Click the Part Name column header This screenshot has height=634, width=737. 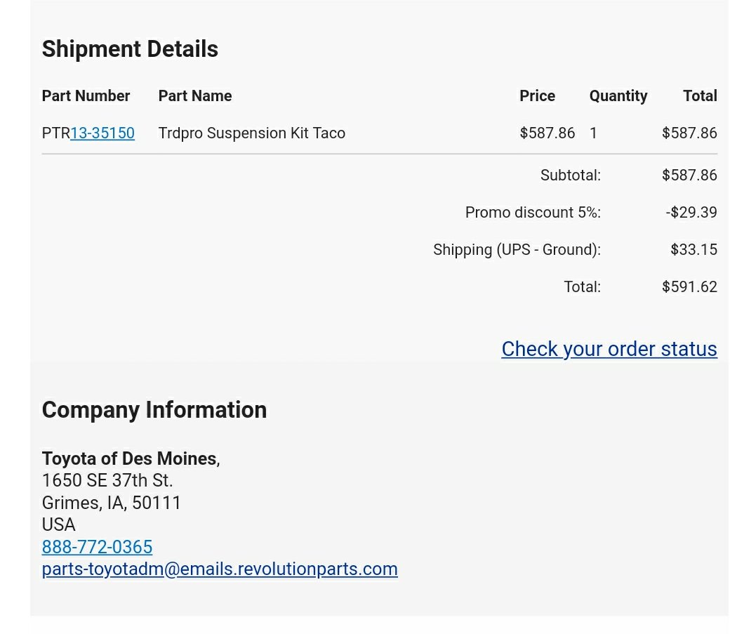[195, 96]
